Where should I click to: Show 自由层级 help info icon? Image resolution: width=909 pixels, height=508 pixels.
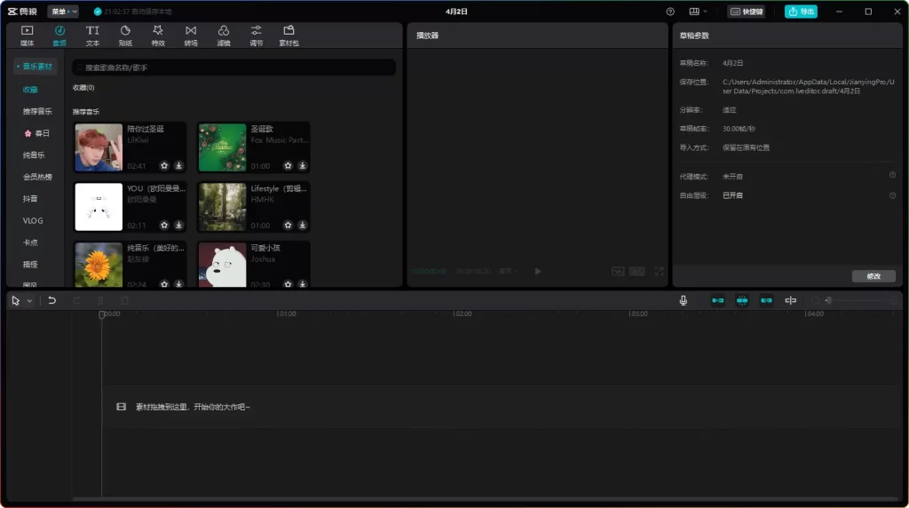tap(893, 195)
